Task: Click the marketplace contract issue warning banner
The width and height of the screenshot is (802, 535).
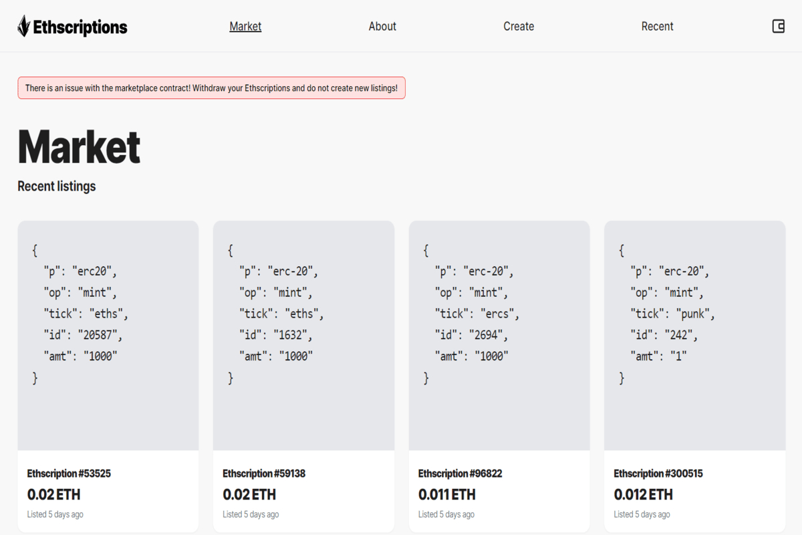Action: pyautogui.click(x=211, y=88)
